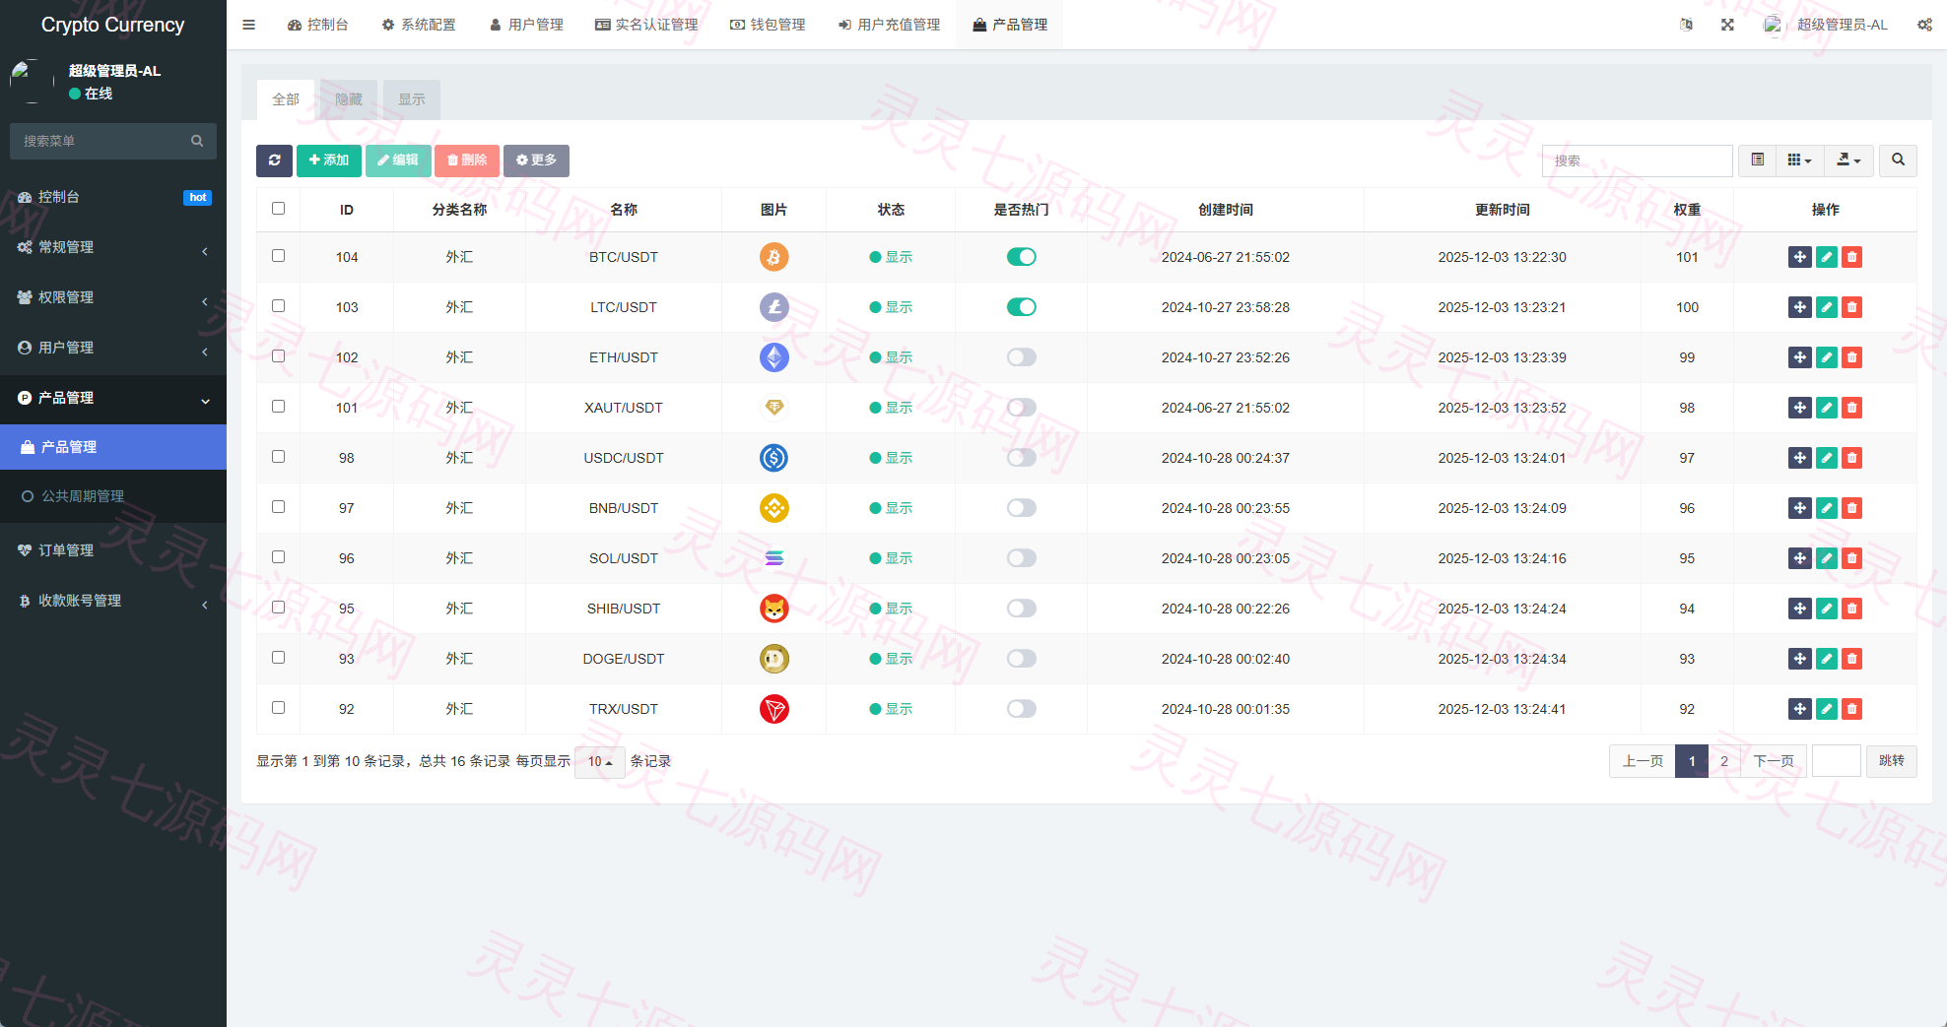Expand the 收款账号管理 sidebar menu
This screenshot has height=1027, width=1947.
click(x=113, y=601)
